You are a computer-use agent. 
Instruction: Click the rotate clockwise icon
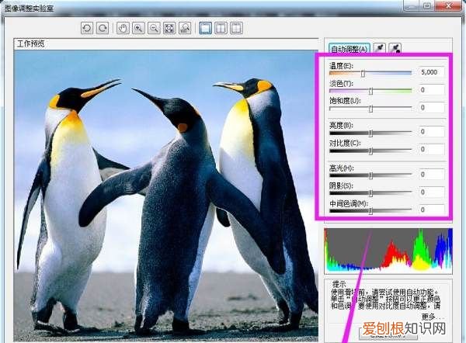(103, 29)
